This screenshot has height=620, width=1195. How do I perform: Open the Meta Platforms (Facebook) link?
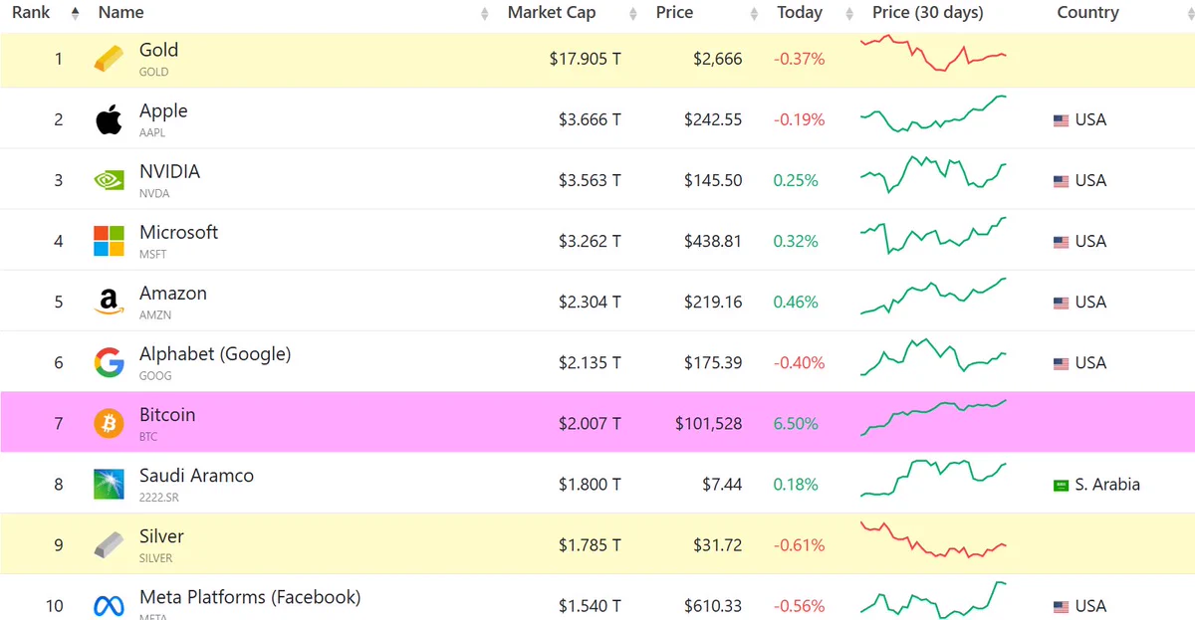point(250,597)
